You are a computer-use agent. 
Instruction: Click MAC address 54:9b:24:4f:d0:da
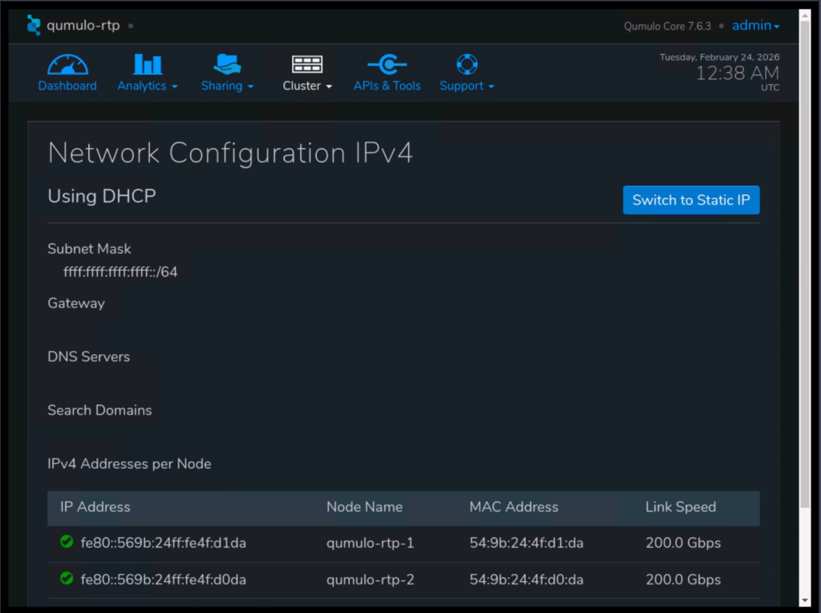tap(526, 579)
